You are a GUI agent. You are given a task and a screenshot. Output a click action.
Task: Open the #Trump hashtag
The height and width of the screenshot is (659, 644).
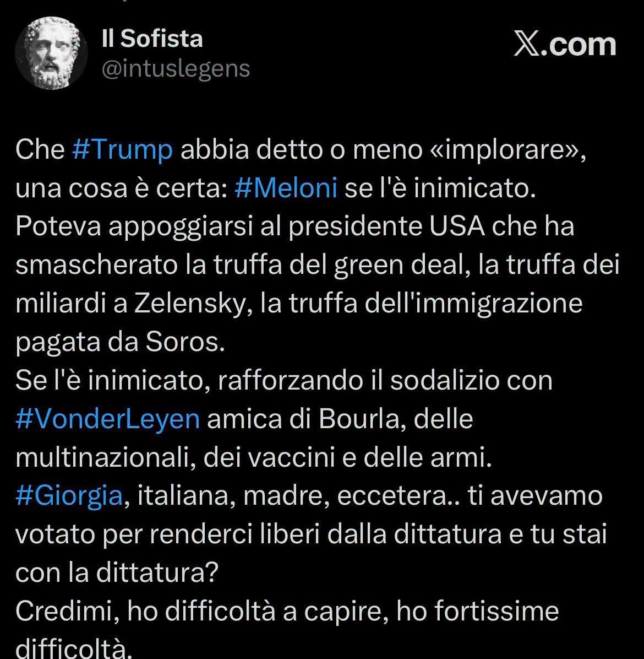(122, 150)
